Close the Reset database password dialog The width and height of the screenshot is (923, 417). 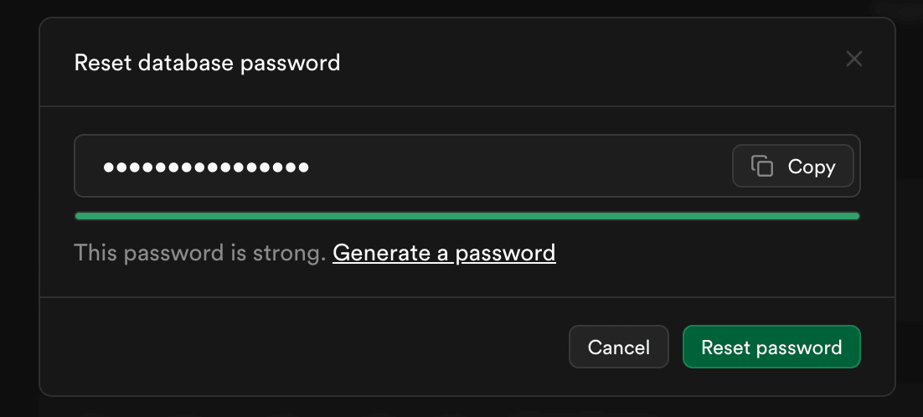(853, 59)
